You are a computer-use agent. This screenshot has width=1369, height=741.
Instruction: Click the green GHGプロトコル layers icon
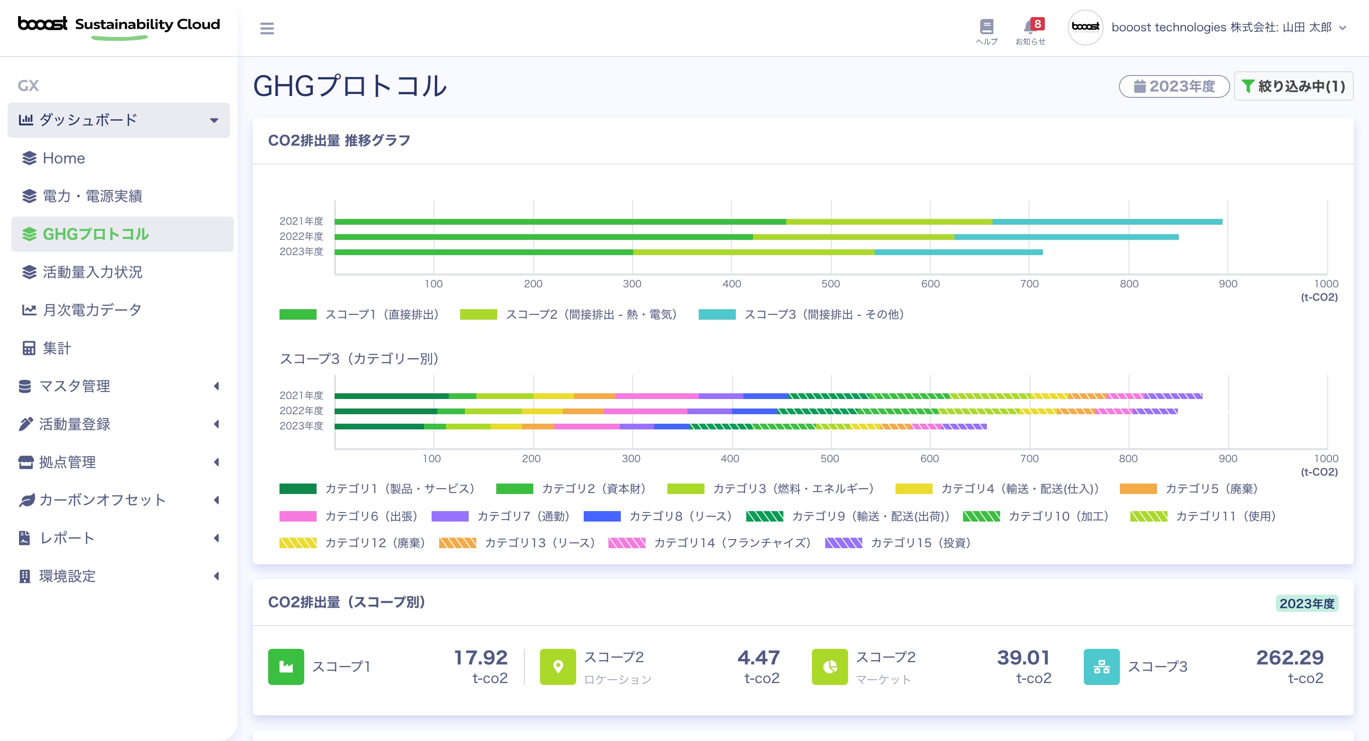pos(29,234)
